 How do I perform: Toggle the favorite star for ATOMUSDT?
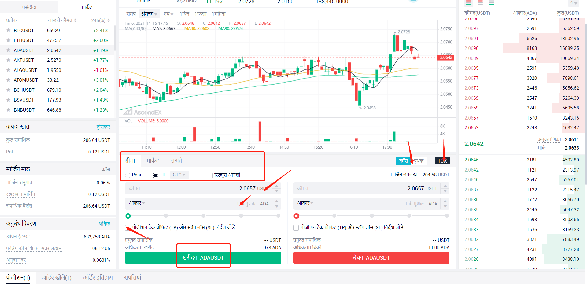coord(8,80)
